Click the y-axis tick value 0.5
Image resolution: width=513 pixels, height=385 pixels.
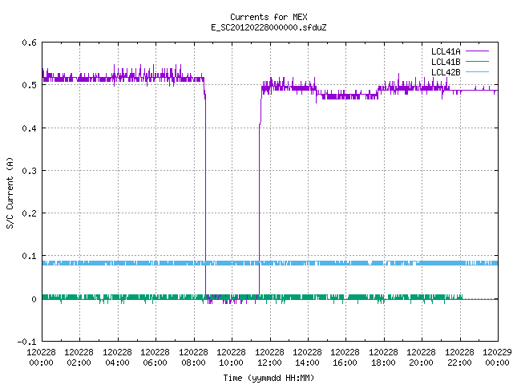point(29,85)
